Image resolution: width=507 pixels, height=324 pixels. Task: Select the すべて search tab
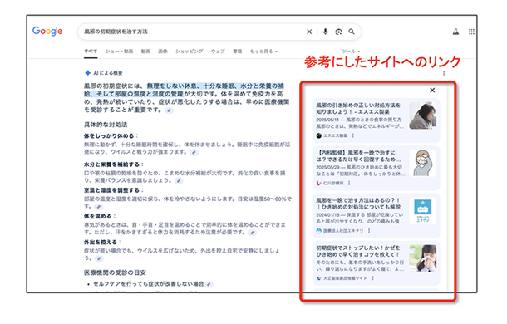click(91, 51)
